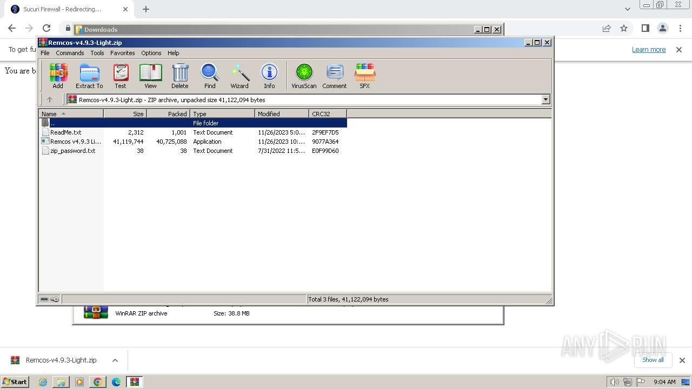
Task: Sort by CRC32 column header
Action: pyautogui.click(x=328, y=114)
